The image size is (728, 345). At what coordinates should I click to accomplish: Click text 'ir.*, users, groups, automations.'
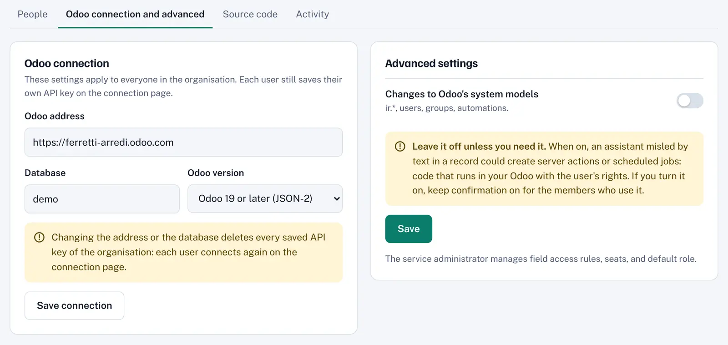click(x=447, y=108)
